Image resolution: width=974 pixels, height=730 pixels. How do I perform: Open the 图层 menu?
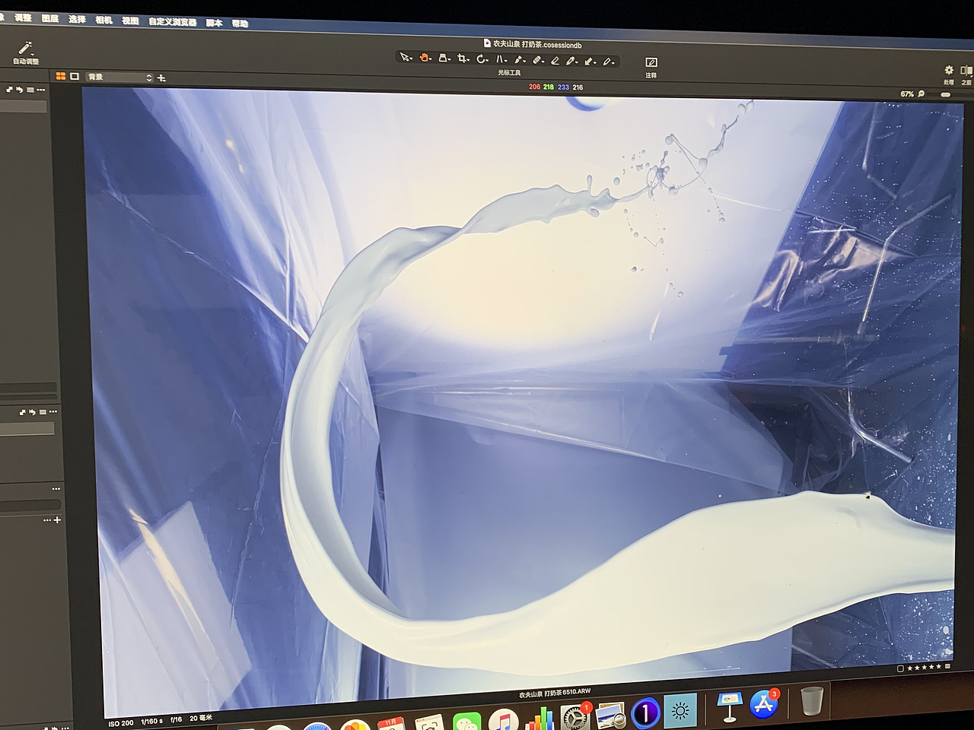(x=50, y=18)
